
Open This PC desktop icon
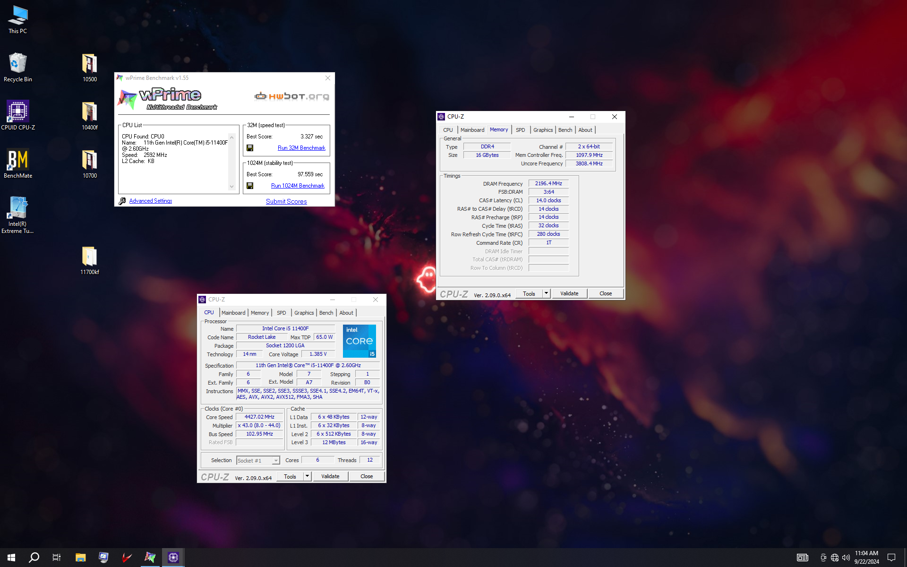(x=18, y=19)
